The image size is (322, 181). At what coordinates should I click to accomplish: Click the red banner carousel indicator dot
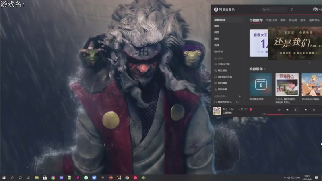[309, 63]
